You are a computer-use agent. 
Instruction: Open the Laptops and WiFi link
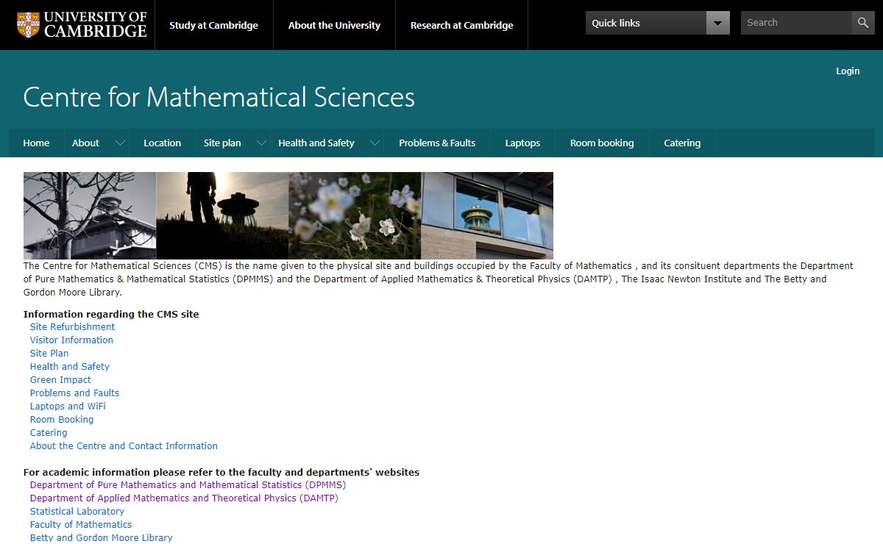pyautogui.click(x=68, y=407)
